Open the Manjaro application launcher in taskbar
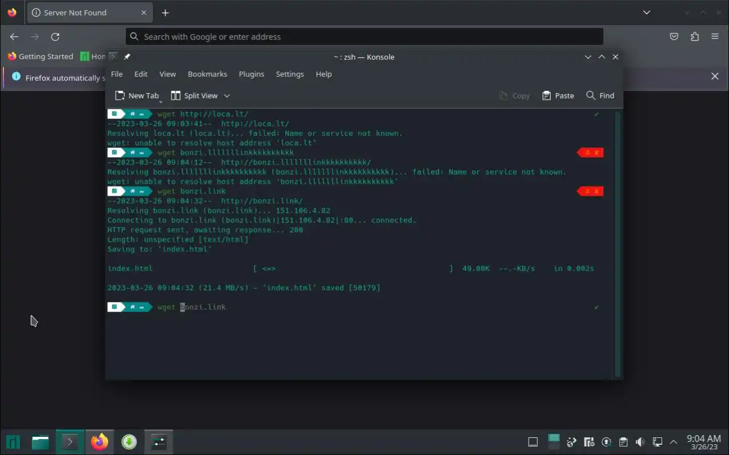The width and height of the screenshot is (729, 455). (13, 442)
